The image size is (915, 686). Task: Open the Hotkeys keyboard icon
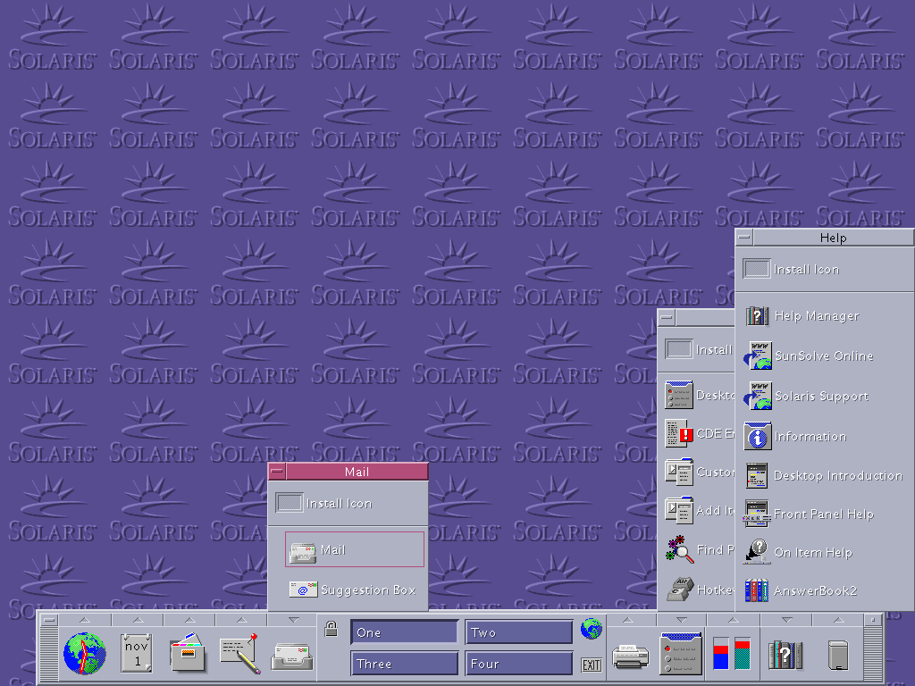(x=700, y=590)
